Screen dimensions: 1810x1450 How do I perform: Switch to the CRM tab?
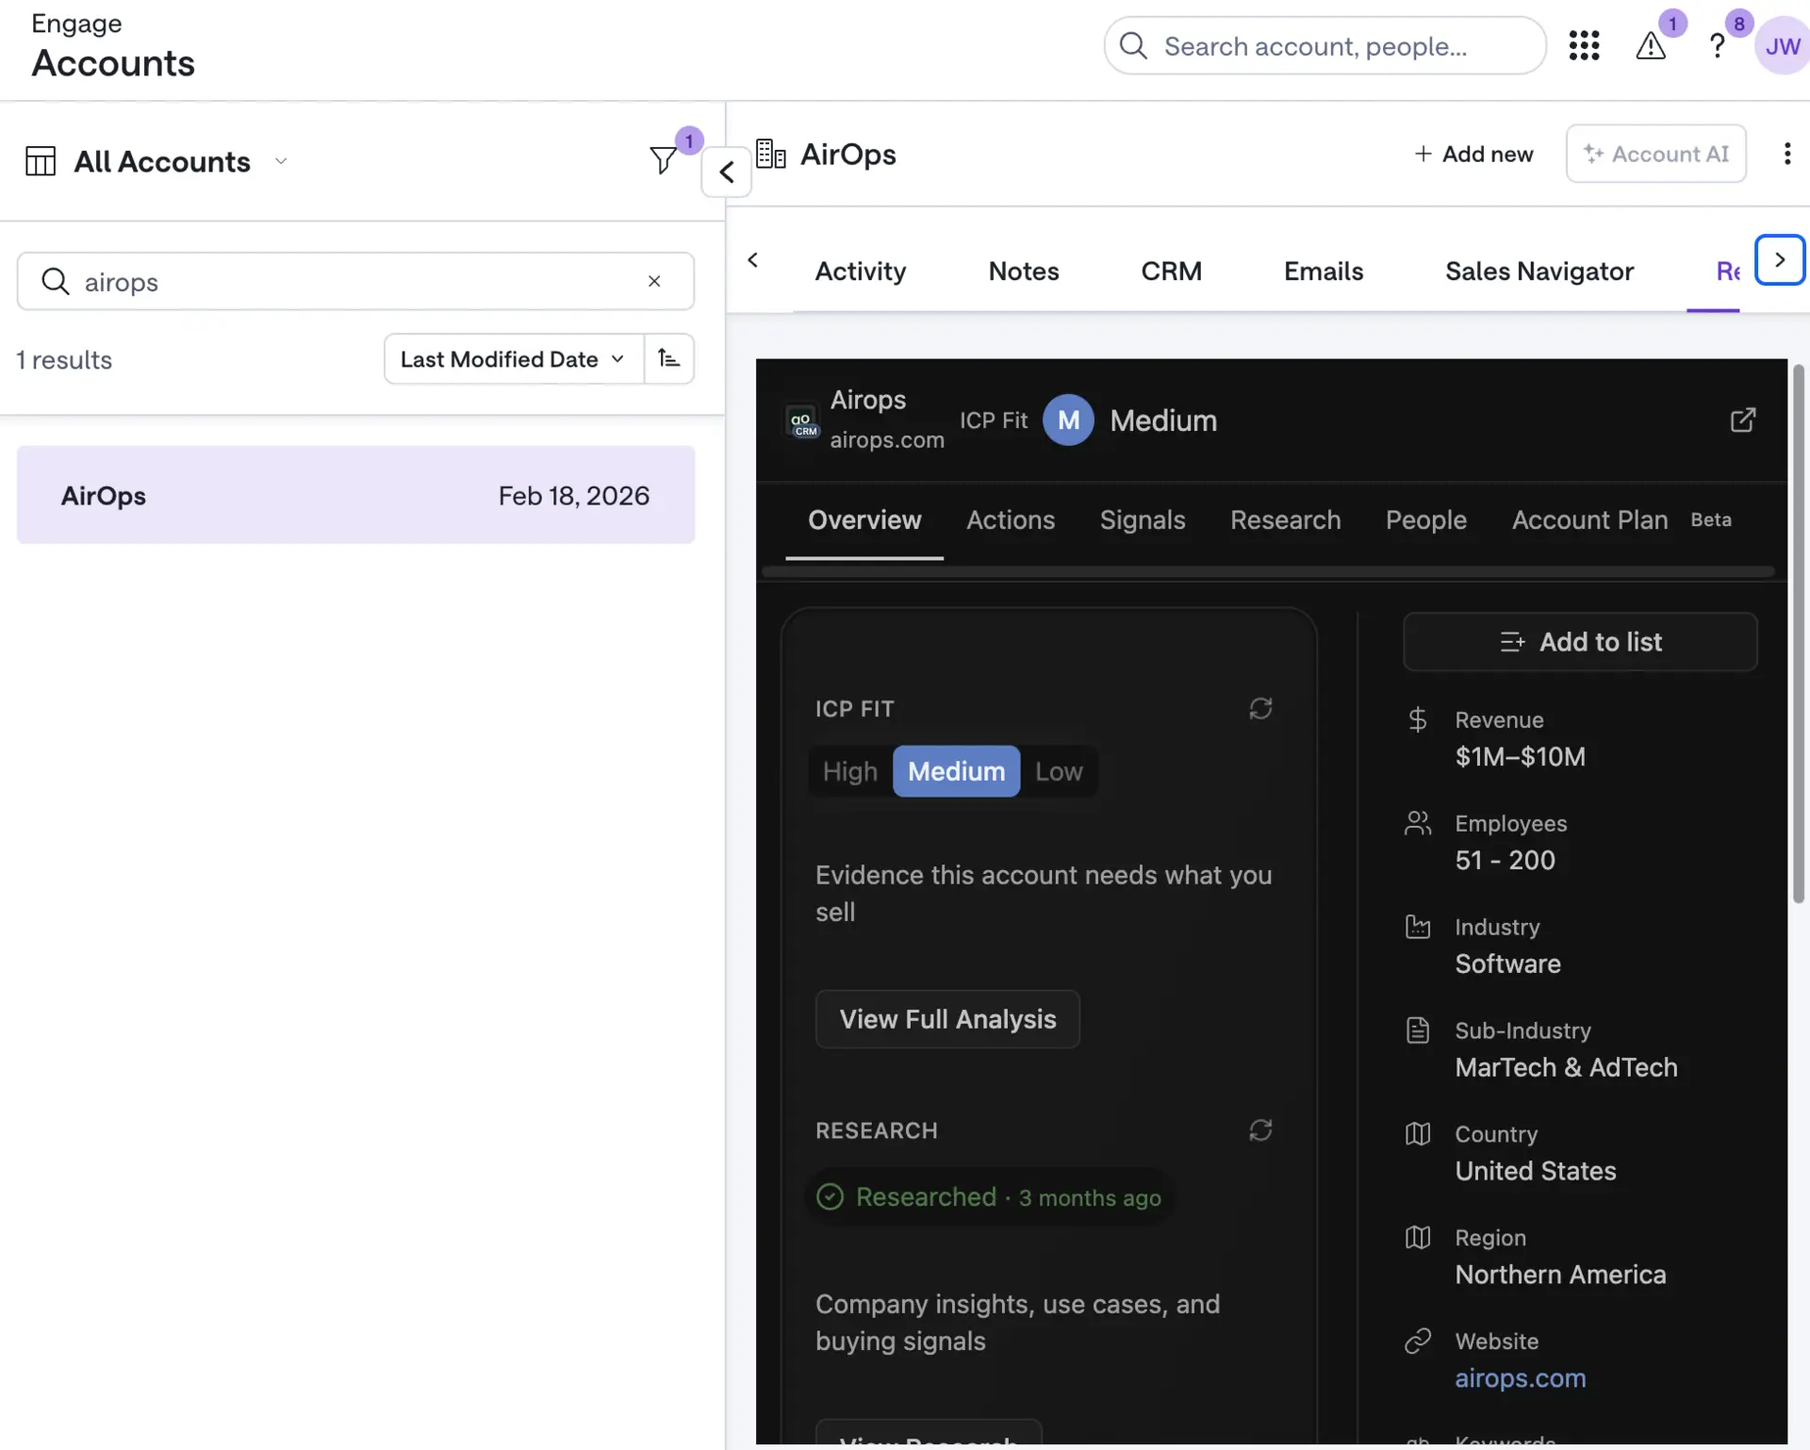(x=1171, y=271)
